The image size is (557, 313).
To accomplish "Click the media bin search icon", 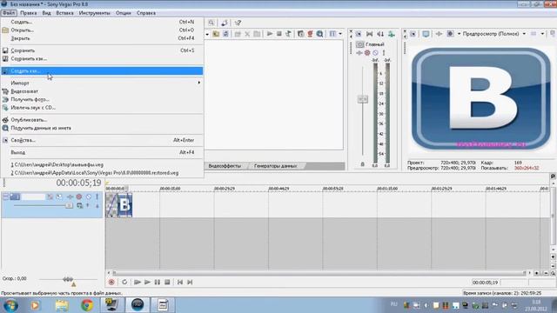I will click(x=319, y=34).
